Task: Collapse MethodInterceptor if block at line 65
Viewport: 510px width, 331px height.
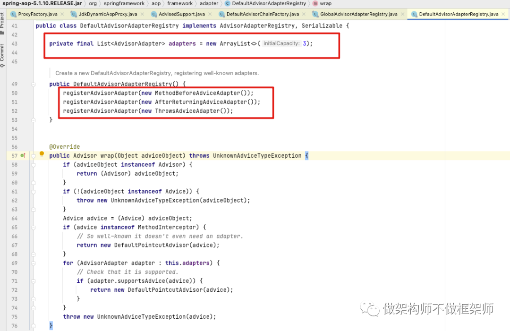Action: click(33, 227)
